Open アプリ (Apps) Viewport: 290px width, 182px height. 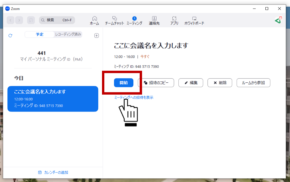pyautogui.click(x=174, y=21)
